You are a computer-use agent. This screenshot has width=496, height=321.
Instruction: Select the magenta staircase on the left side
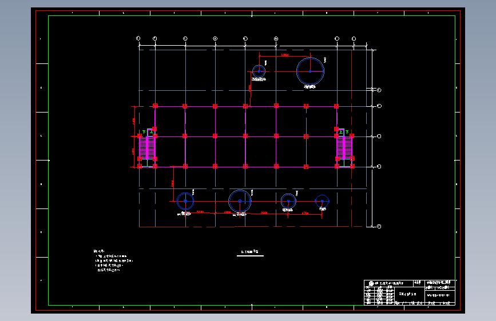point(147,147)
